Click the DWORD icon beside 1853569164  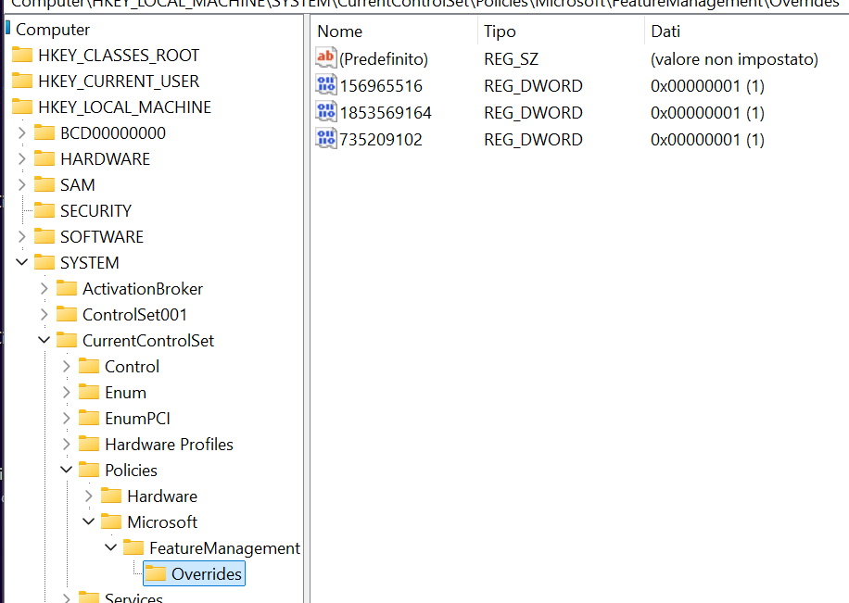click(326, 112)
